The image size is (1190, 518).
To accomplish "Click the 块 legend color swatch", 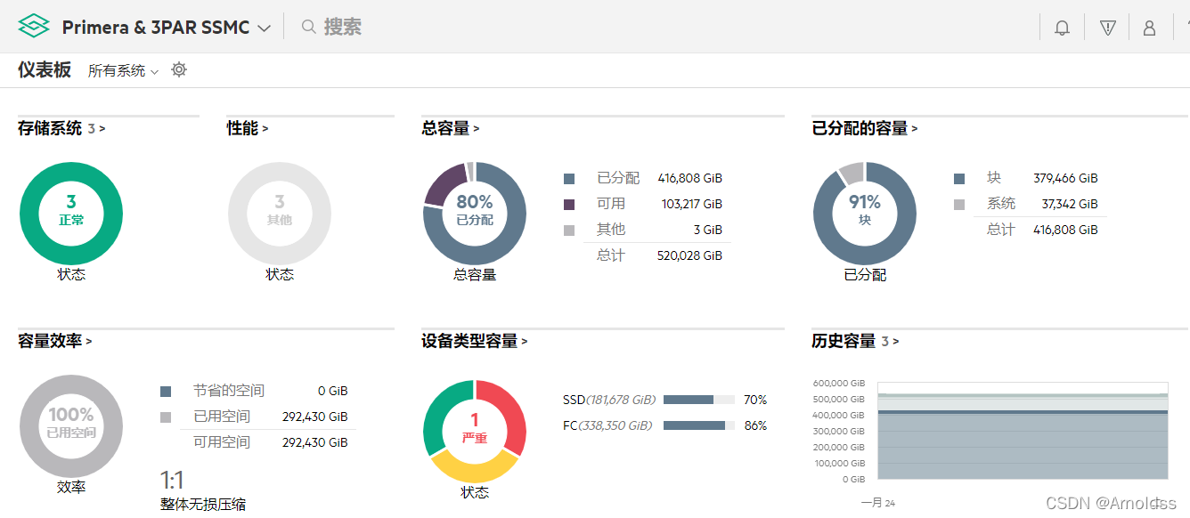I will (959, 179).
